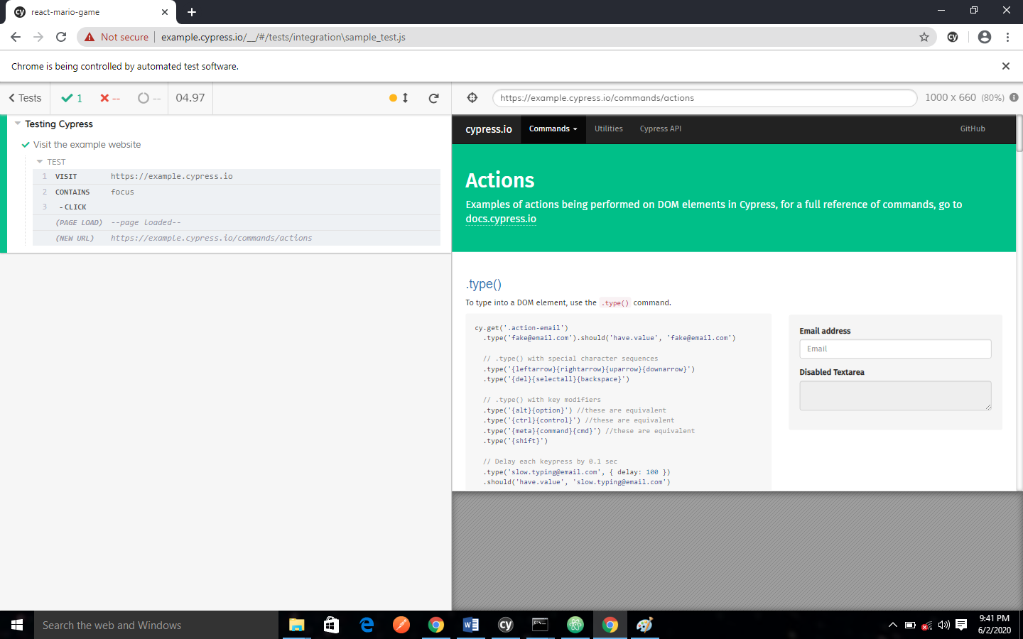1023x639 pixels.
Task: Bookmark this page with star icon
Action: (924, 37)
